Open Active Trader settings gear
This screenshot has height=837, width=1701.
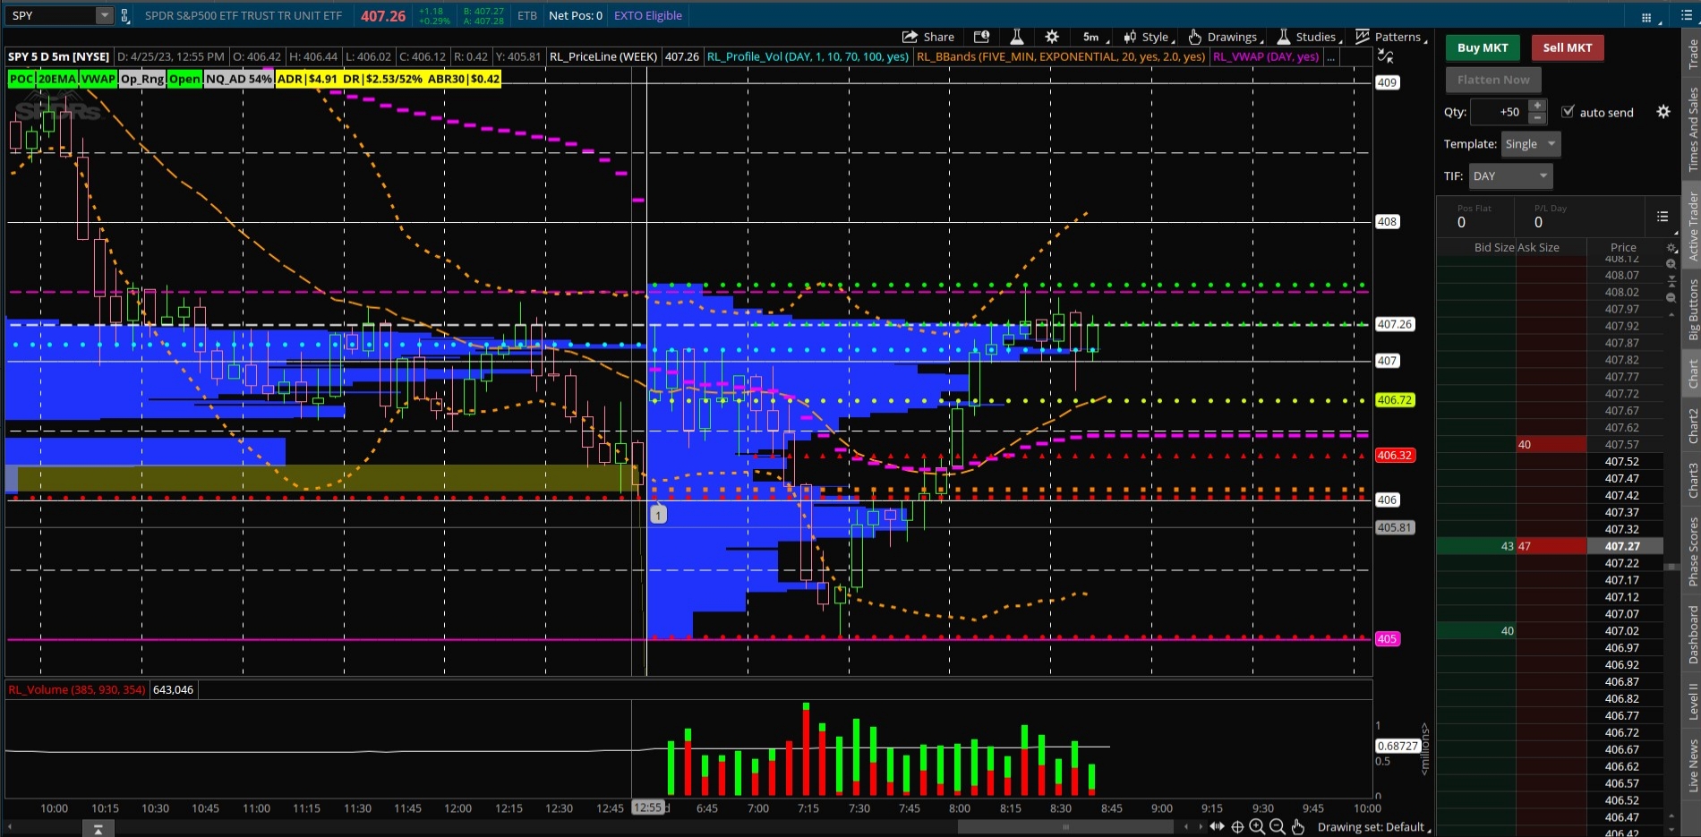point(1663,112)
